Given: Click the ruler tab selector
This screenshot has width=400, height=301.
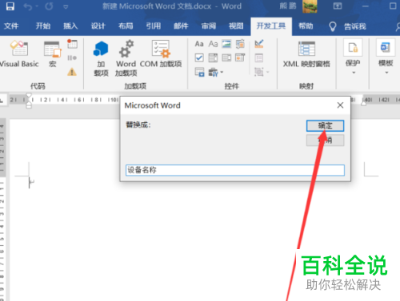Looking at the screenshot, I should [2, 101].
